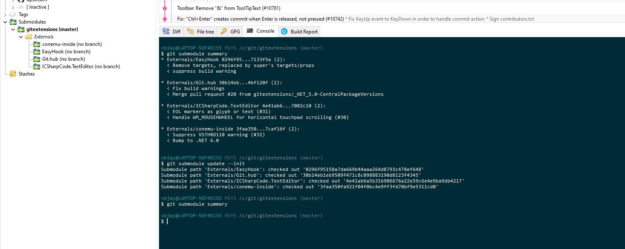Click the AppVeyor Build Report icon
Viewport: 625px width, 249px height.
point(284,31)
